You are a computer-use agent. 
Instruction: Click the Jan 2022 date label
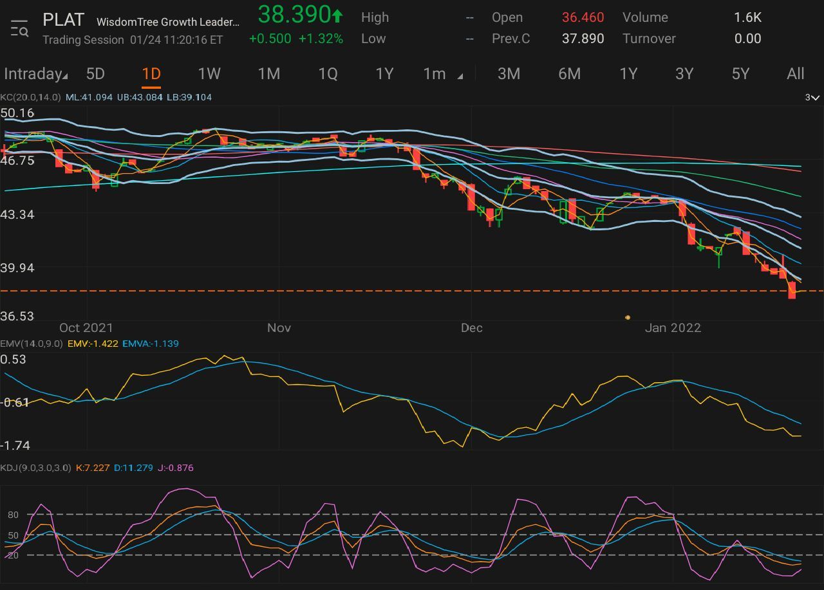click(673, 327)
